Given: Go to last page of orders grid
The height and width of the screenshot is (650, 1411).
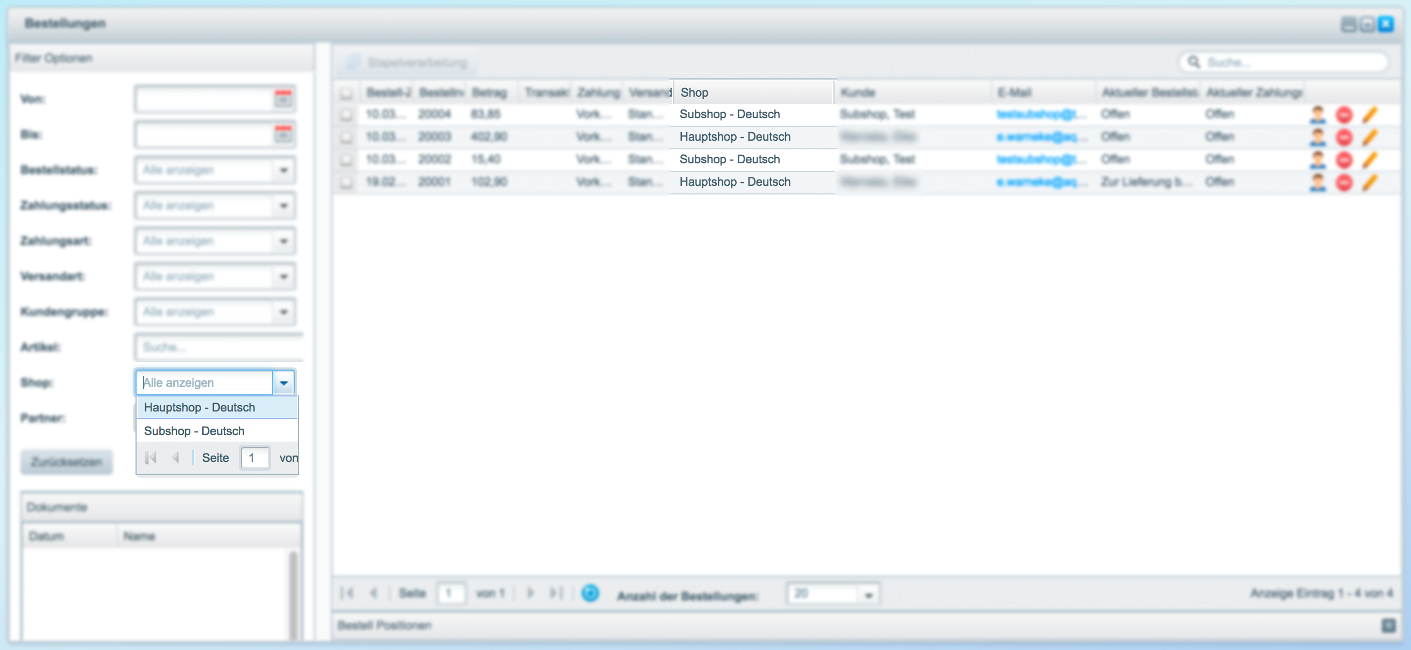Looking at the screenshot, I should 556,593.
